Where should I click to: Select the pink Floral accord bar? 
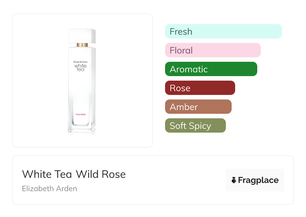[x=213, y=50]
